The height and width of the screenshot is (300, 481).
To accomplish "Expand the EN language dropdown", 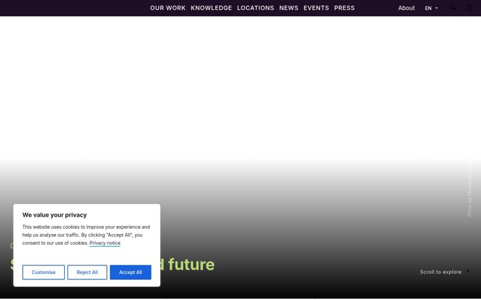I will tap(432, 8).
